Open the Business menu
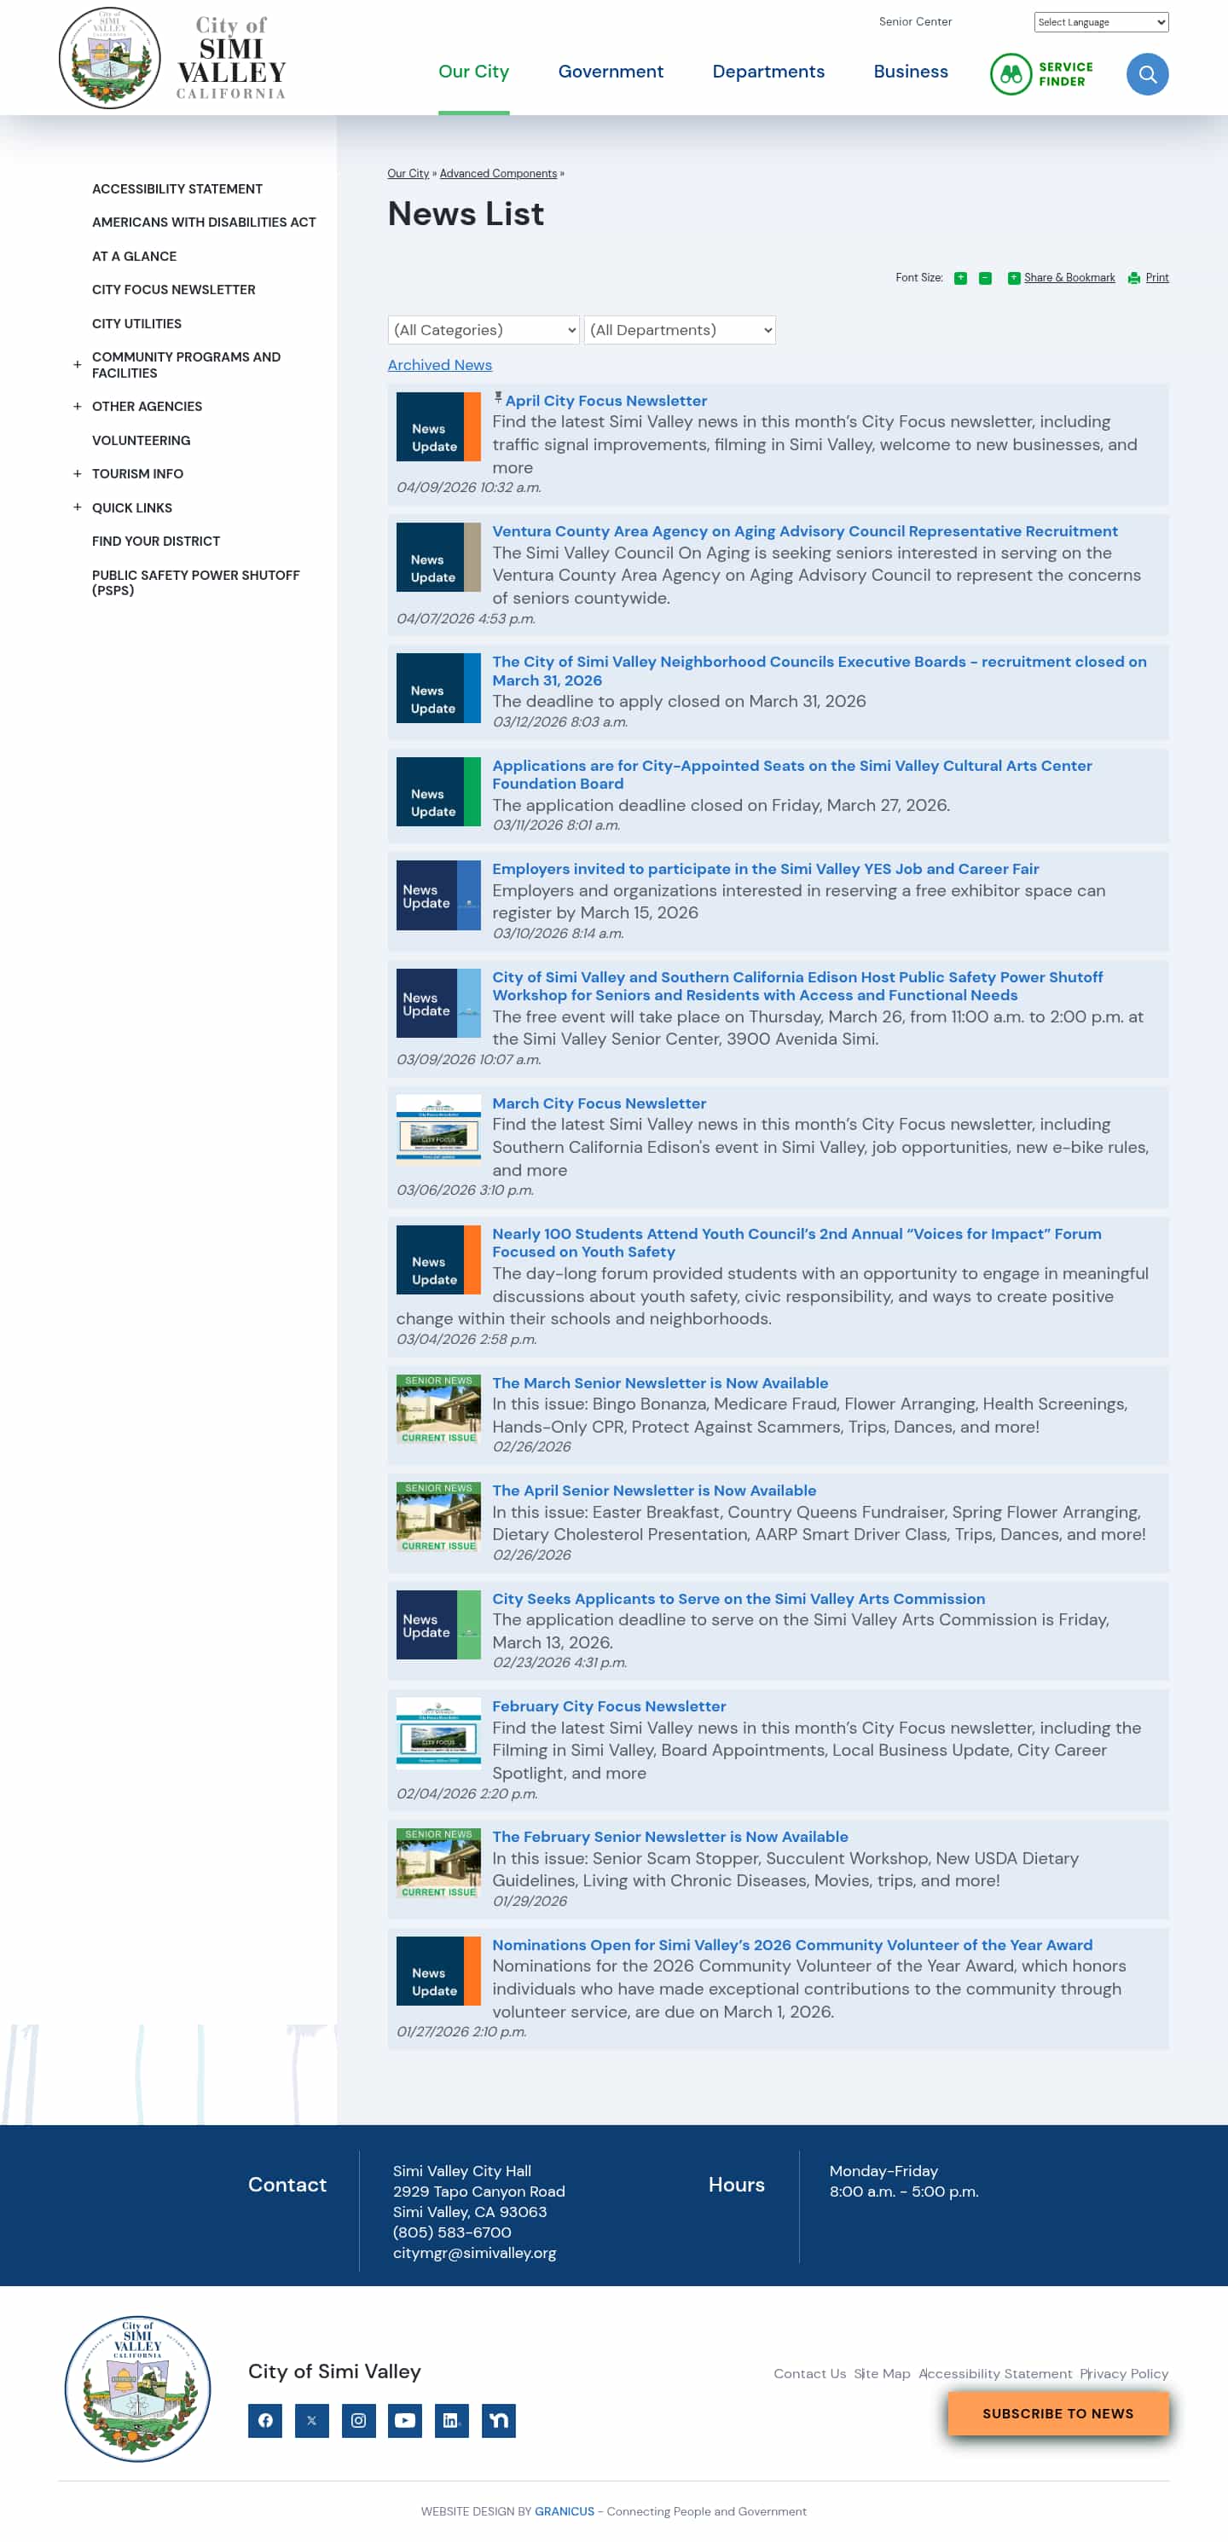The height and width of the screenshot is (2542, 1228). pyautogui.click(x=910, y=71)
